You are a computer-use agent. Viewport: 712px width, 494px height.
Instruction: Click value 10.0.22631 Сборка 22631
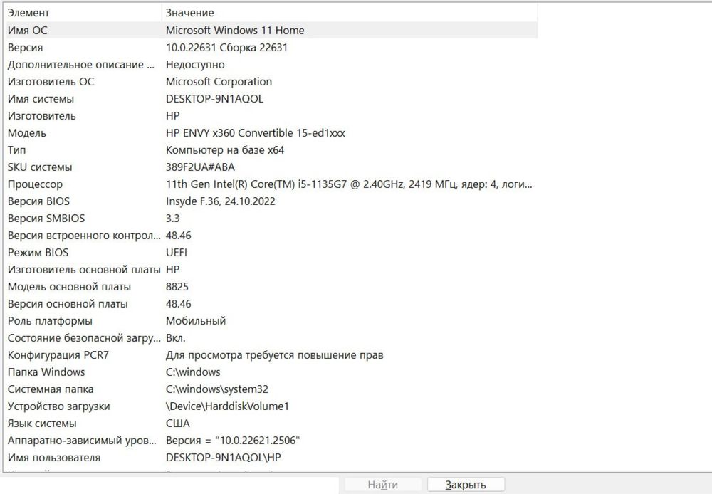(x=226, y=48)
